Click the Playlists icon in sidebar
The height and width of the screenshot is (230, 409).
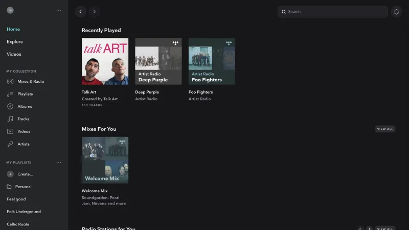10,94
